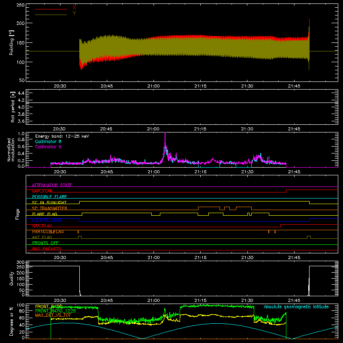
Task: Click the white roll period trace line
Action: (x=182, y=102)
